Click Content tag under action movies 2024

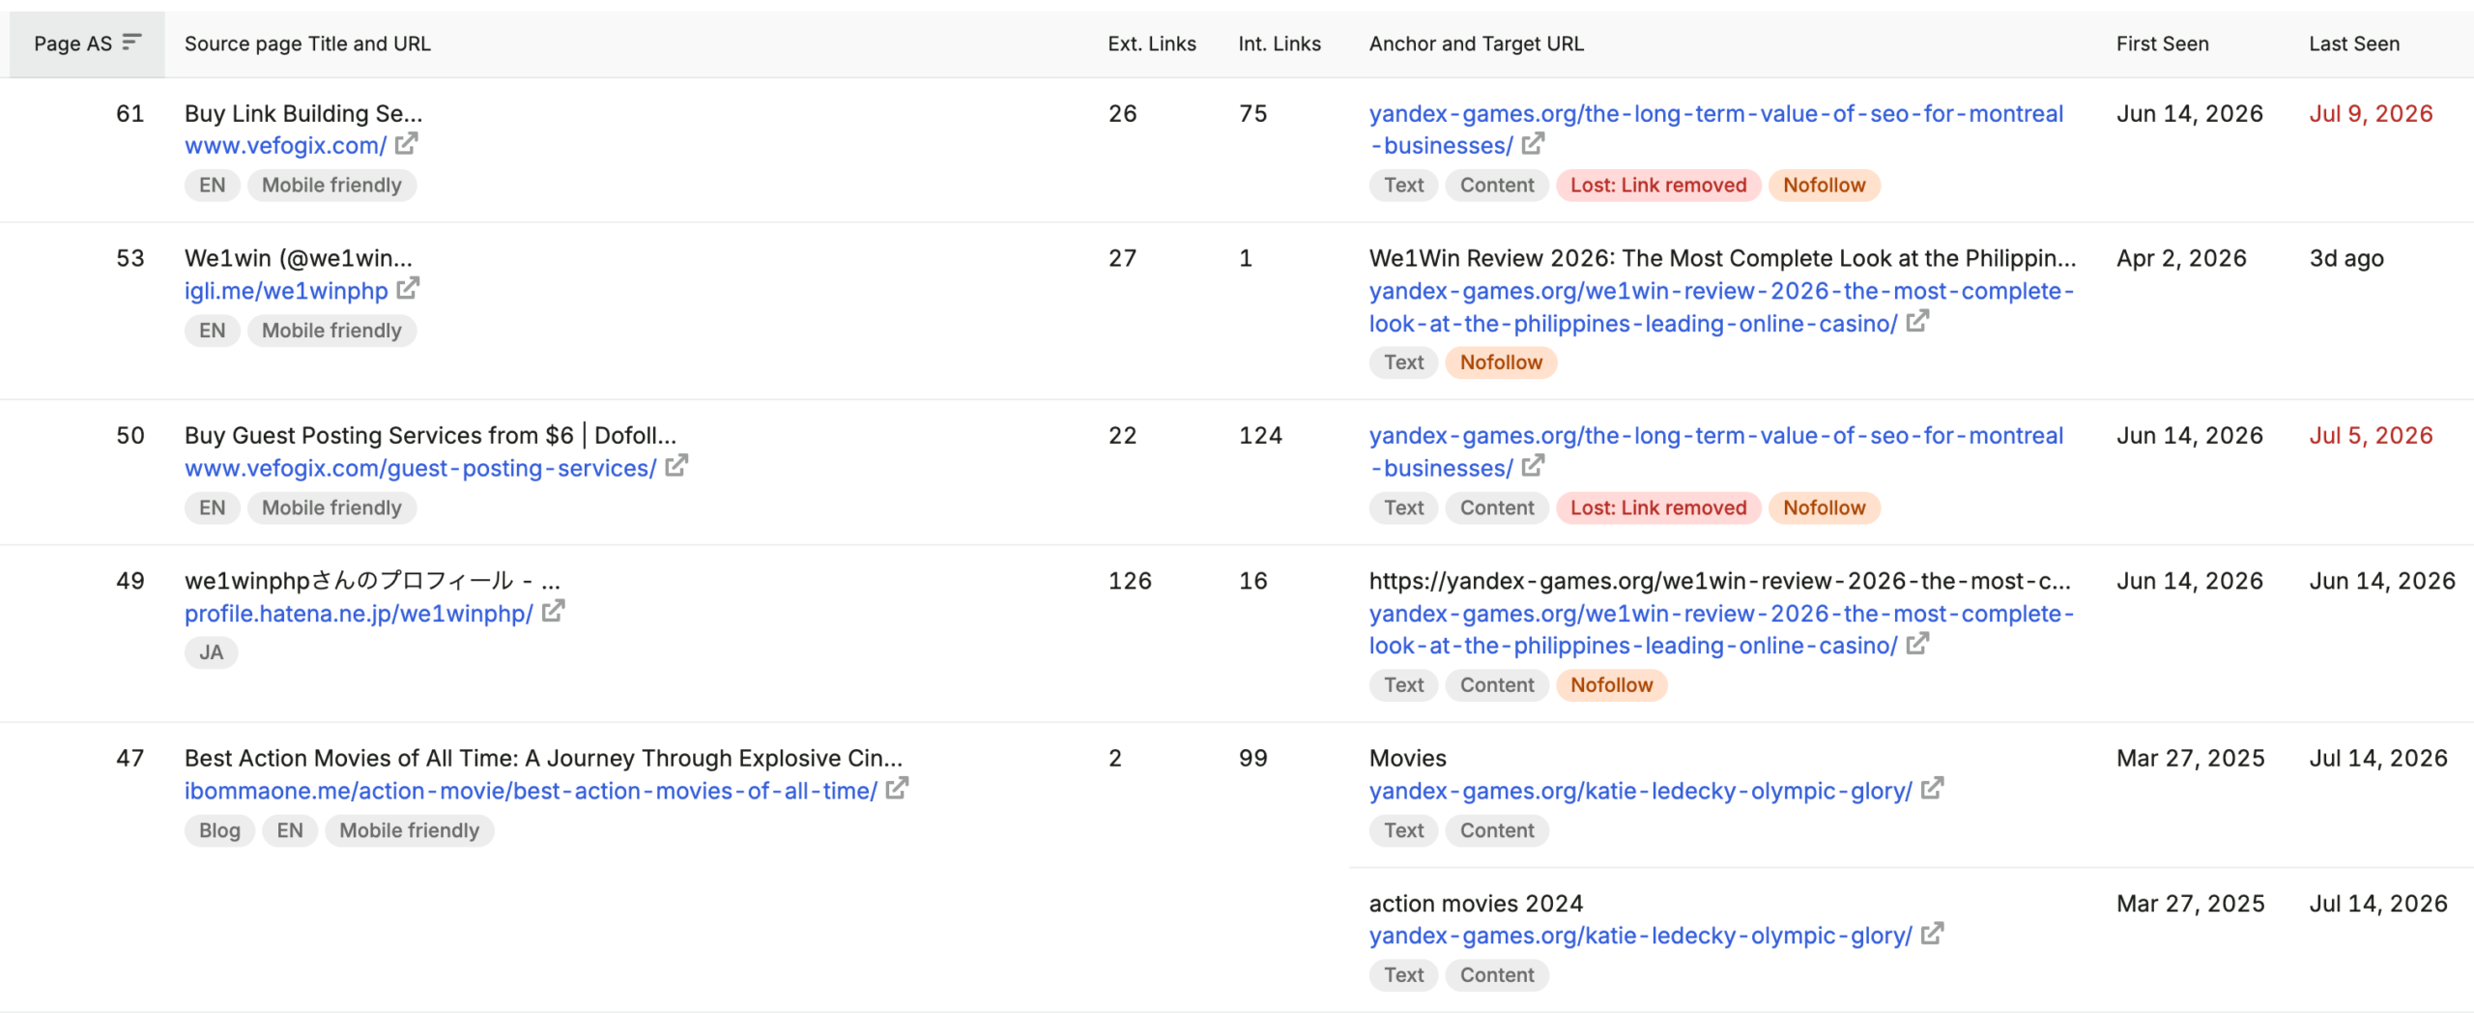point(1497,975)
